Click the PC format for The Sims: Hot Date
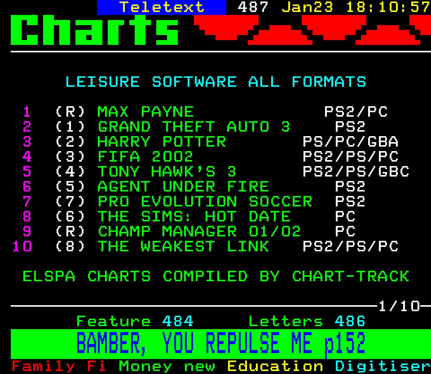The image size is (431, 374). point(345,217)
